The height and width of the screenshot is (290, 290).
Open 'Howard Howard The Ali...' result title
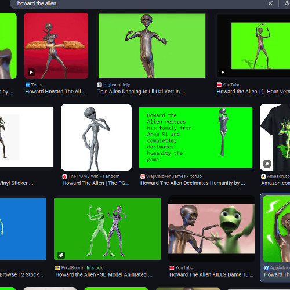click(x=55, y=92)
